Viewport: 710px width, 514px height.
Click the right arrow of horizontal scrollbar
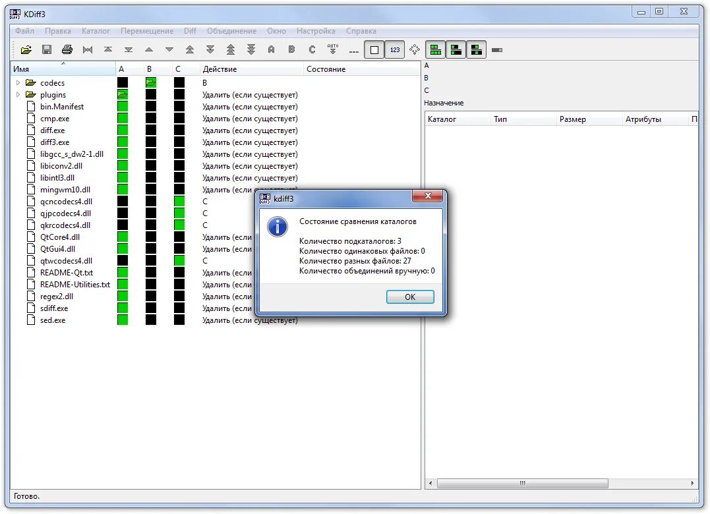pos(692,483)
